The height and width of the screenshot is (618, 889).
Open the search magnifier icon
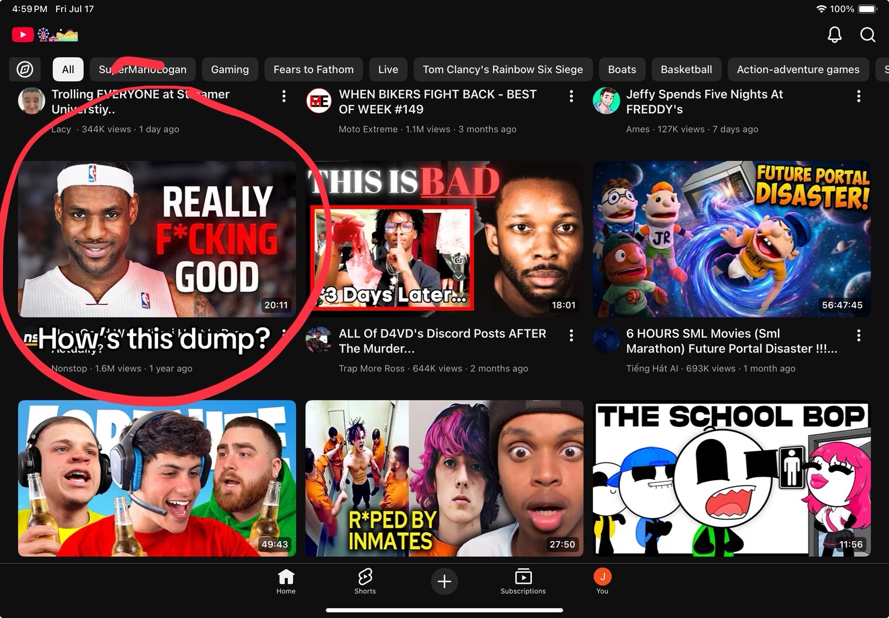[868, 35]
